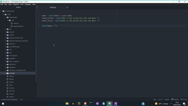
Task: Click the Andromeda folder icon
Action: 8,17
